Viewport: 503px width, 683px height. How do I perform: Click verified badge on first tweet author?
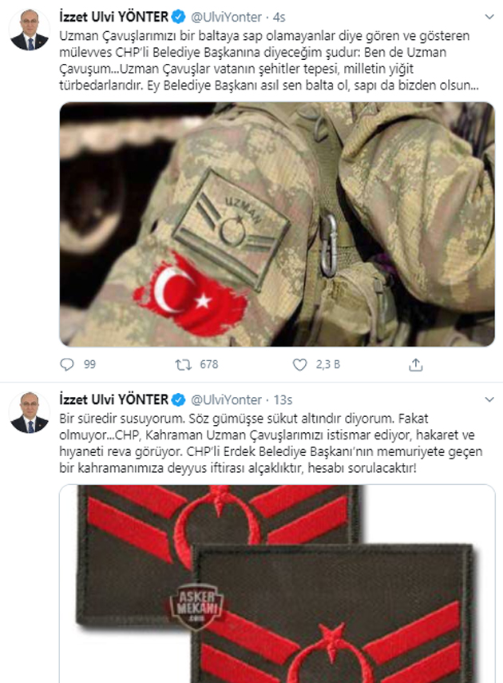coord(178,17)
